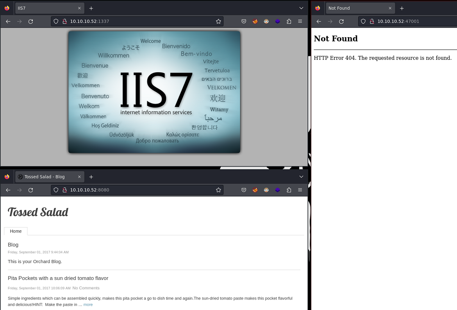
Task: Bookmark the 10.10.10.52:1337 page with star
Action: click(x=218, y=22)
